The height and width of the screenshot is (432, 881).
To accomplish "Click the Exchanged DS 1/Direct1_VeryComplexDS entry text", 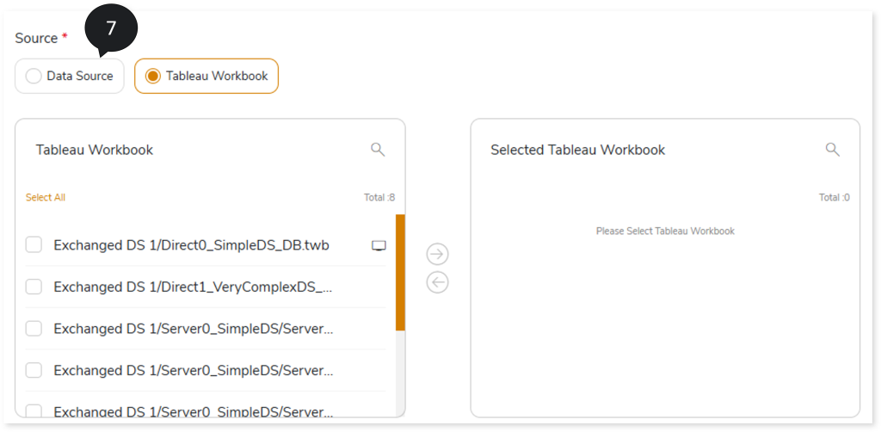I will click(194, 287).
